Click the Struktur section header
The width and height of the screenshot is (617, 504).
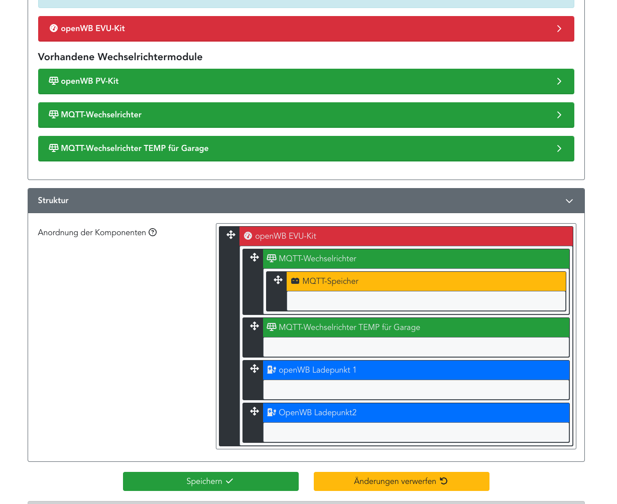[x=306, y=201]
